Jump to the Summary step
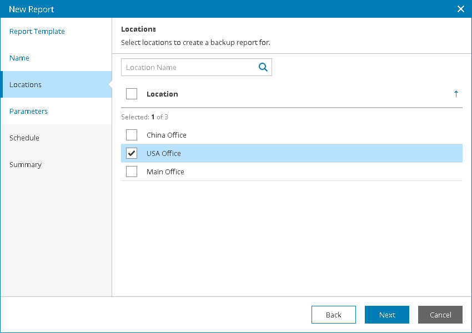This screenshot has width=472, height=333. click(26, 165)
